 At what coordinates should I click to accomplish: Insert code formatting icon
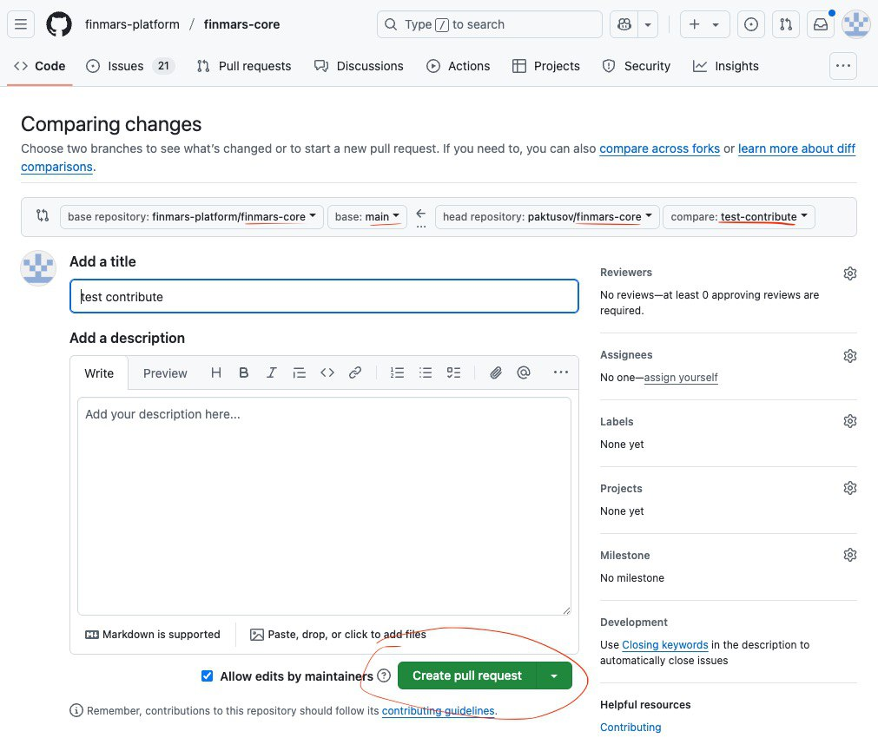(x=327, y=373)
